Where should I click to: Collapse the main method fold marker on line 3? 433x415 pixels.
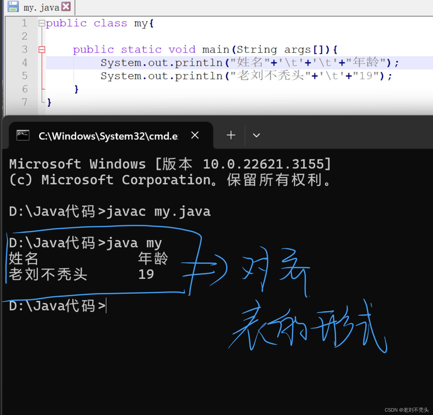[42, 50]
